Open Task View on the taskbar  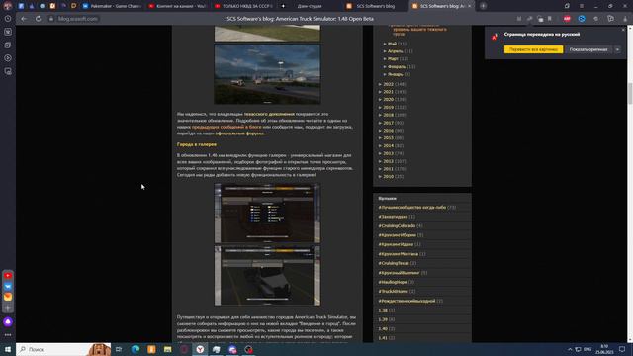pos(119,349)
